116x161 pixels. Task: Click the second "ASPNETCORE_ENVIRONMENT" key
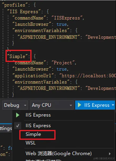49,88
